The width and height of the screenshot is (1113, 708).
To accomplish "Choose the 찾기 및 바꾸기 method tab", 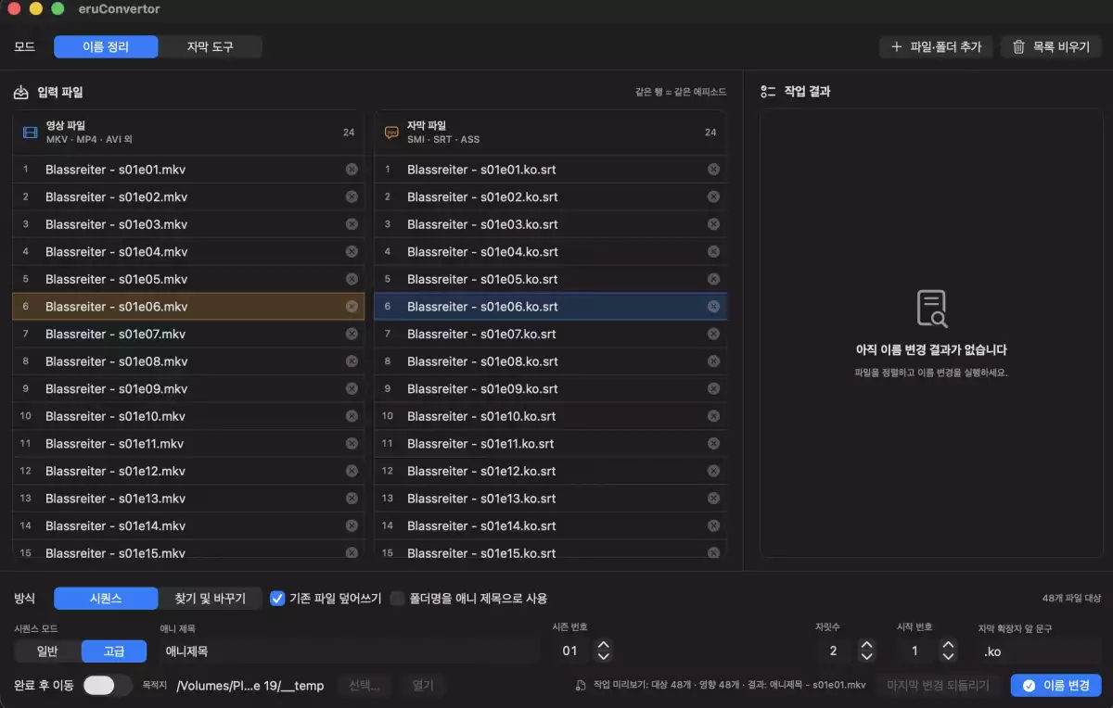I will point(211,599).
